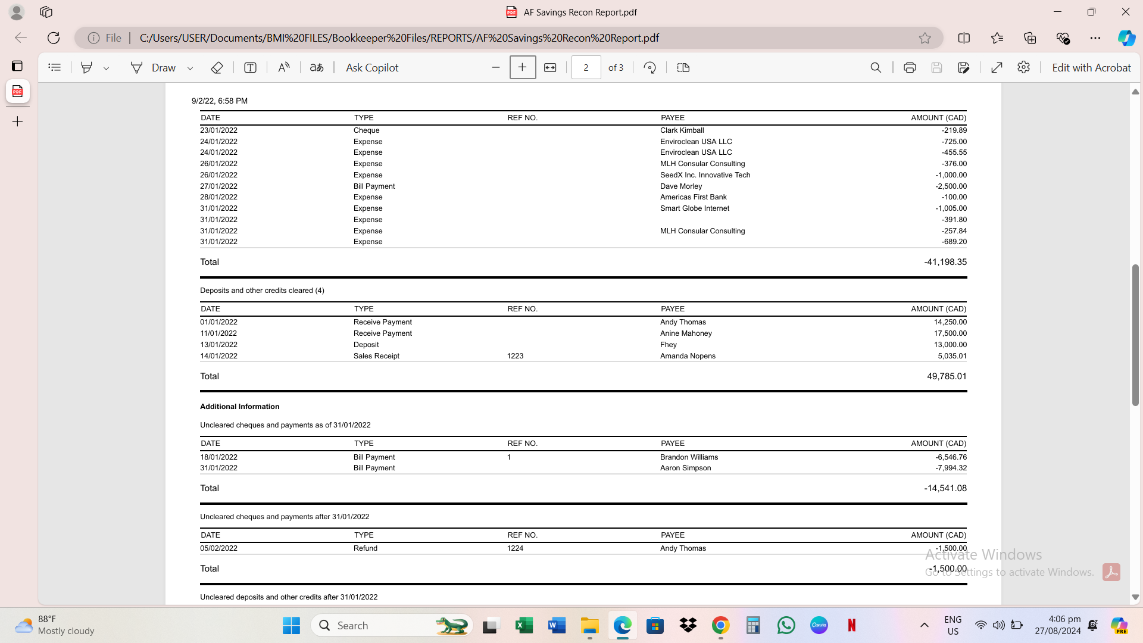
Task: Select the PDF tab in sidebar
Action: click(x=17, y=92)
